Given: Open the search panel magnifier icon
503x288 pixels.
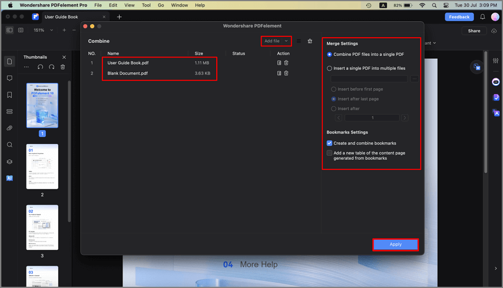Looking at the screenshot, I should [x=9, y=145].
